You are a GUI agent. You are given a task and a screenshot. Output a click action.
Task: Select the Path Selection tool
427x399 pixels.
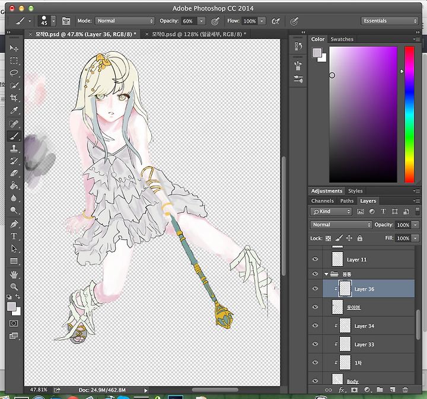tap(14, 248)
